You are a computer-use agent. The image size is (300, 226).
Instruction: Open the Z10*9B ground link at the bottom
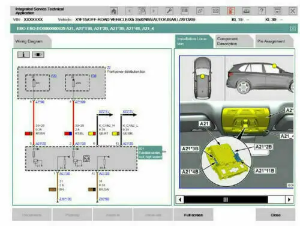click(104, 199)
